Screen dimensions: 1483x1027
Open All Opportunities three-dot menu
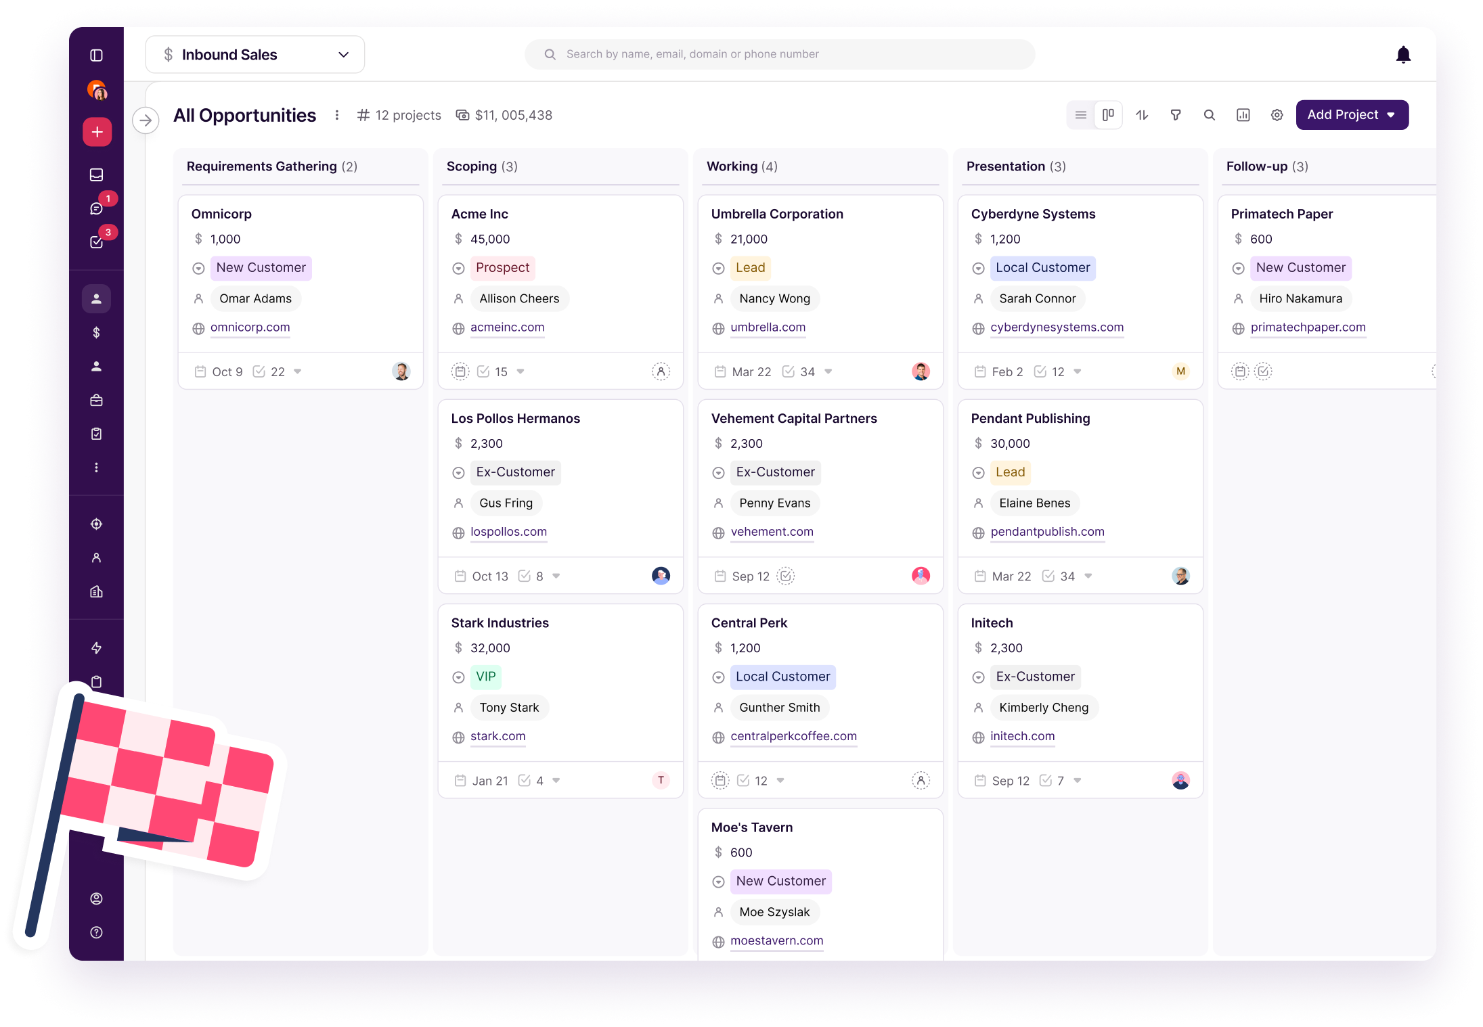pyautogui.click(x=337, y=115)
